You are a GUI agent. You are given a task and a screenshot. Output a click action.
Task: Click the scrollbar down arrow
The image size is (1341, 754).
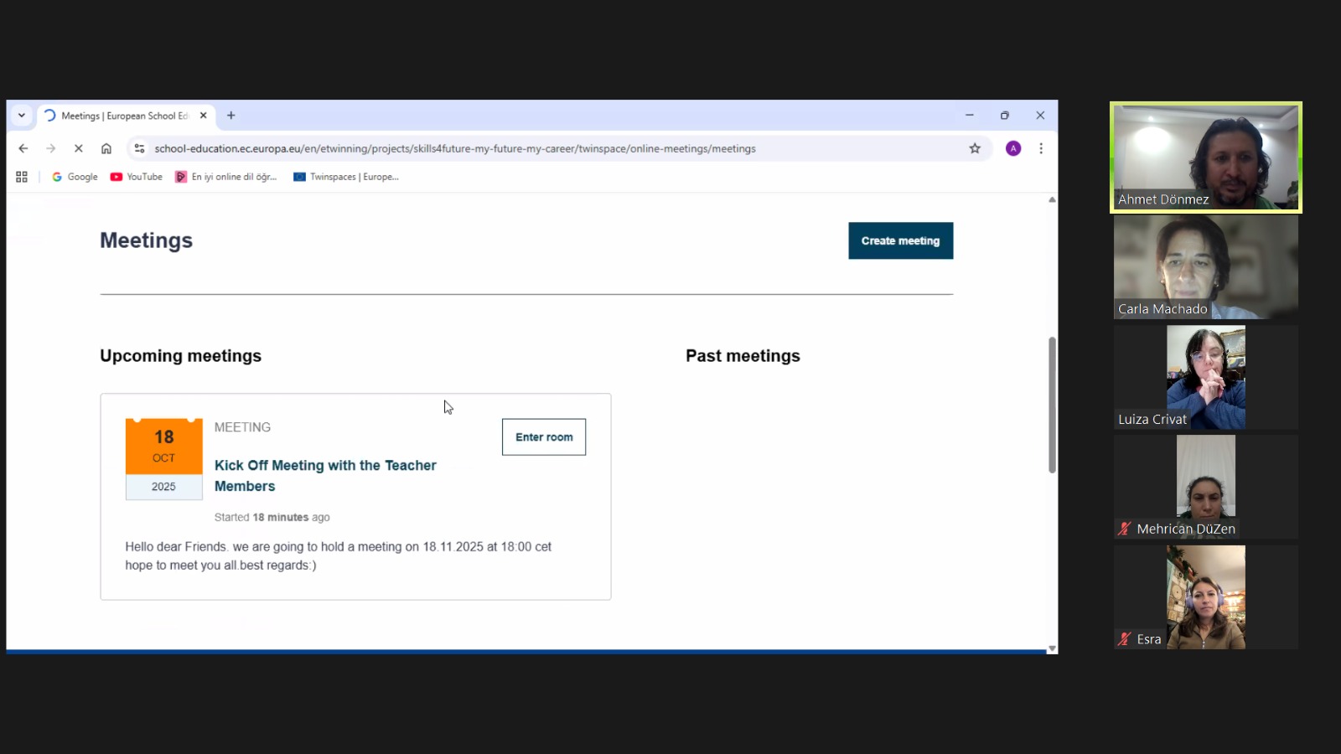point(1052,648)
